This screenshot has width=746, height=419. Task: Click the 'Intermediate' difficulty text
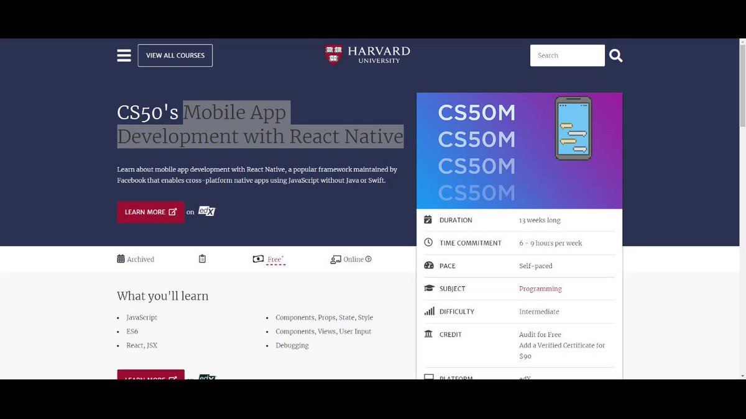point(539,312)
